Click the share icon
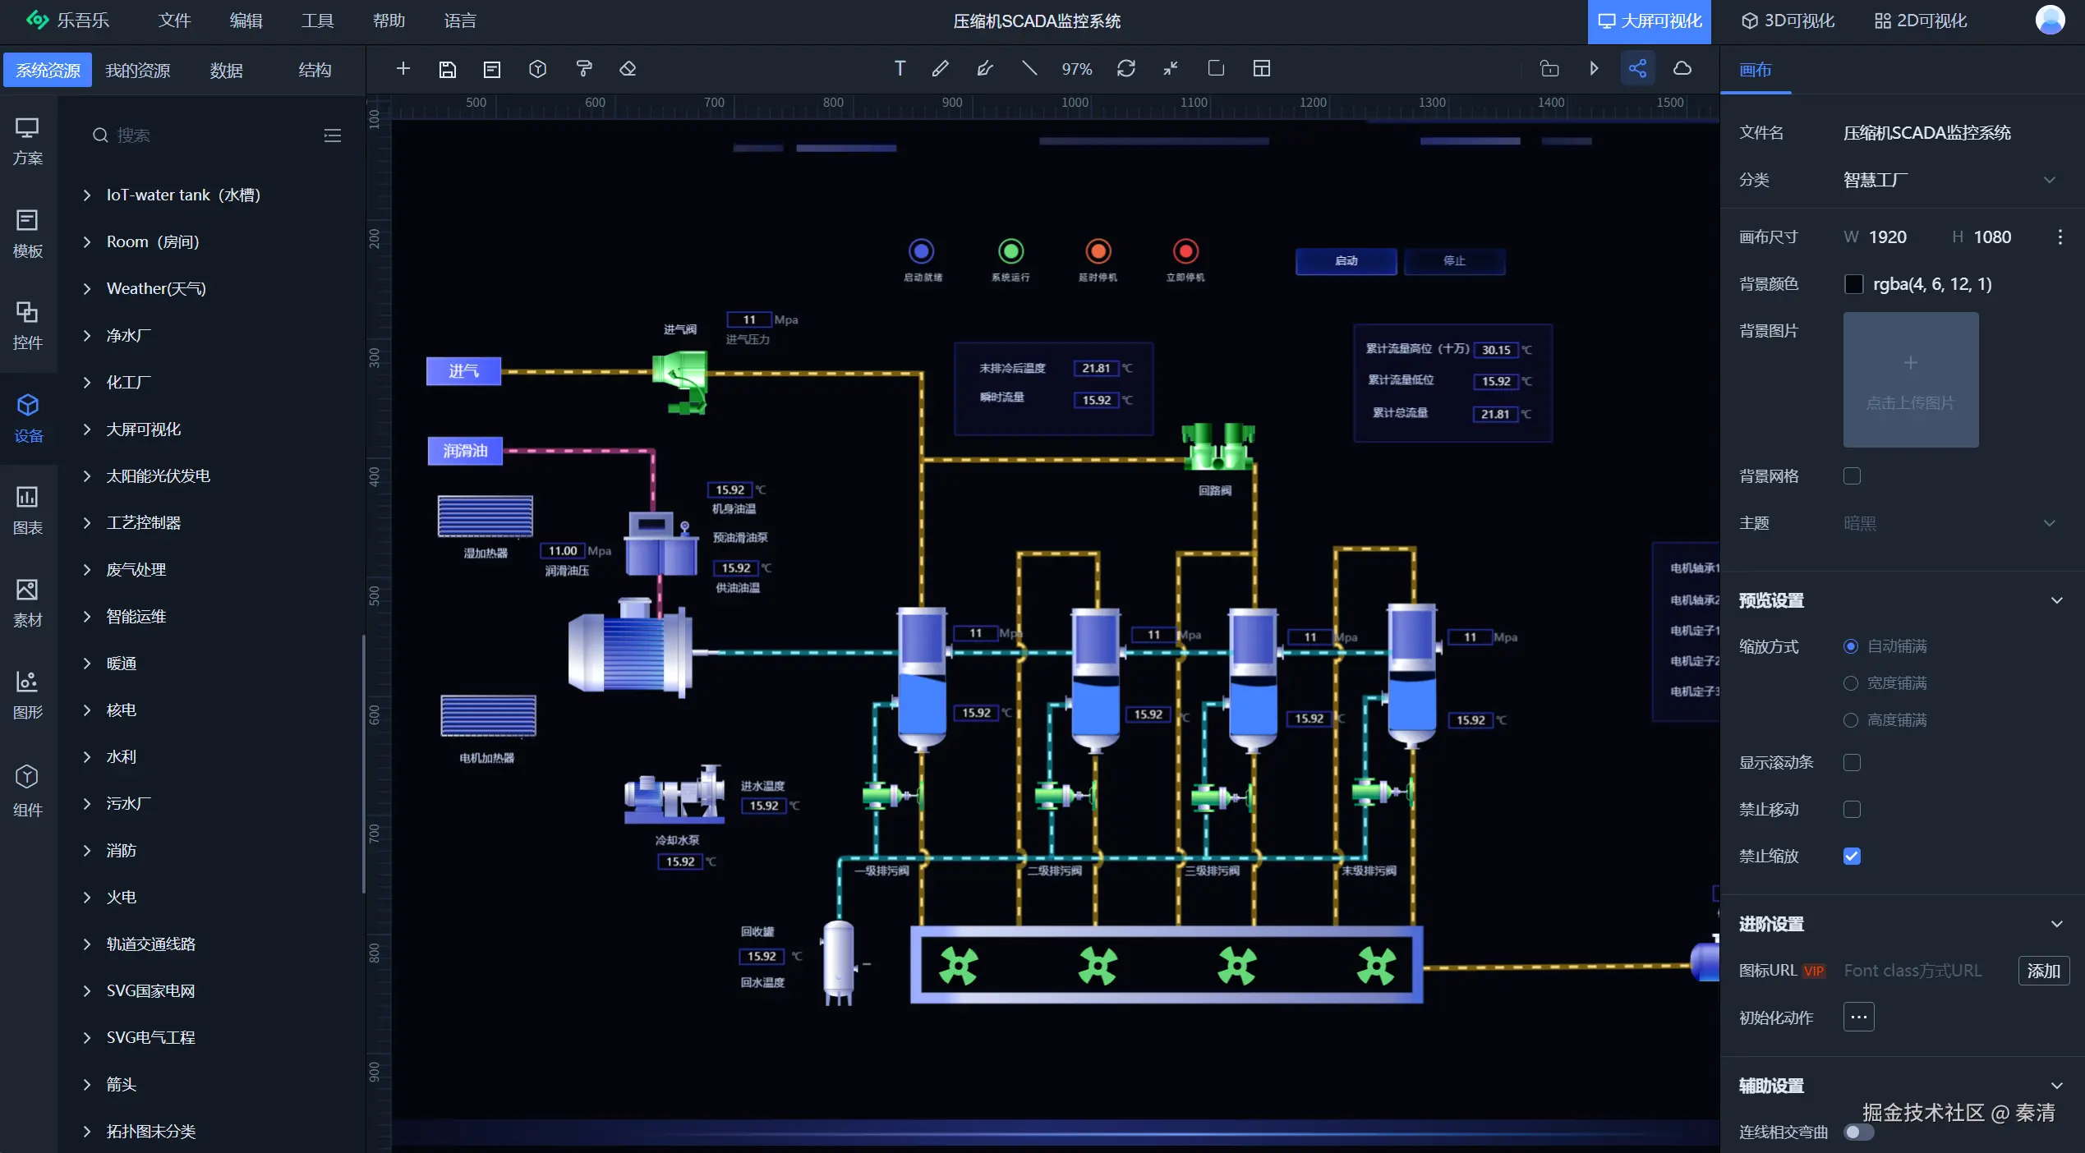Viewport: 2085px width, 1153px height. tap(1637, 69)
